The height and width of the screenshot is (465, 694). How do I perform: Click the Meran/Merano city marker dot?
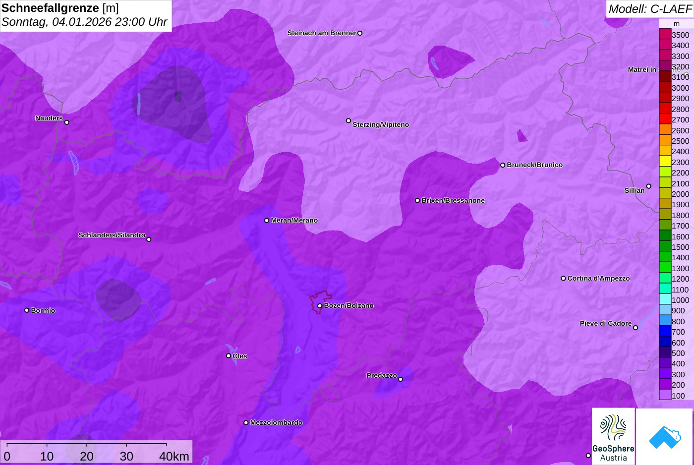[x=267, y=220]
